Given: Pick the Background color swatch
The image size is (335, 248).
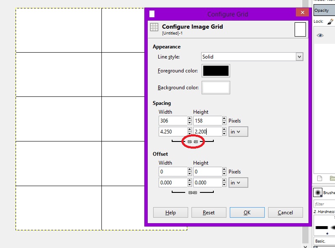Looking at the screenshot, I should (216, 88).
